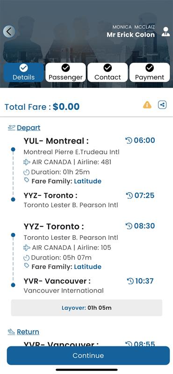Tap the airplane icon beside Airline: 481

(27, 162)
